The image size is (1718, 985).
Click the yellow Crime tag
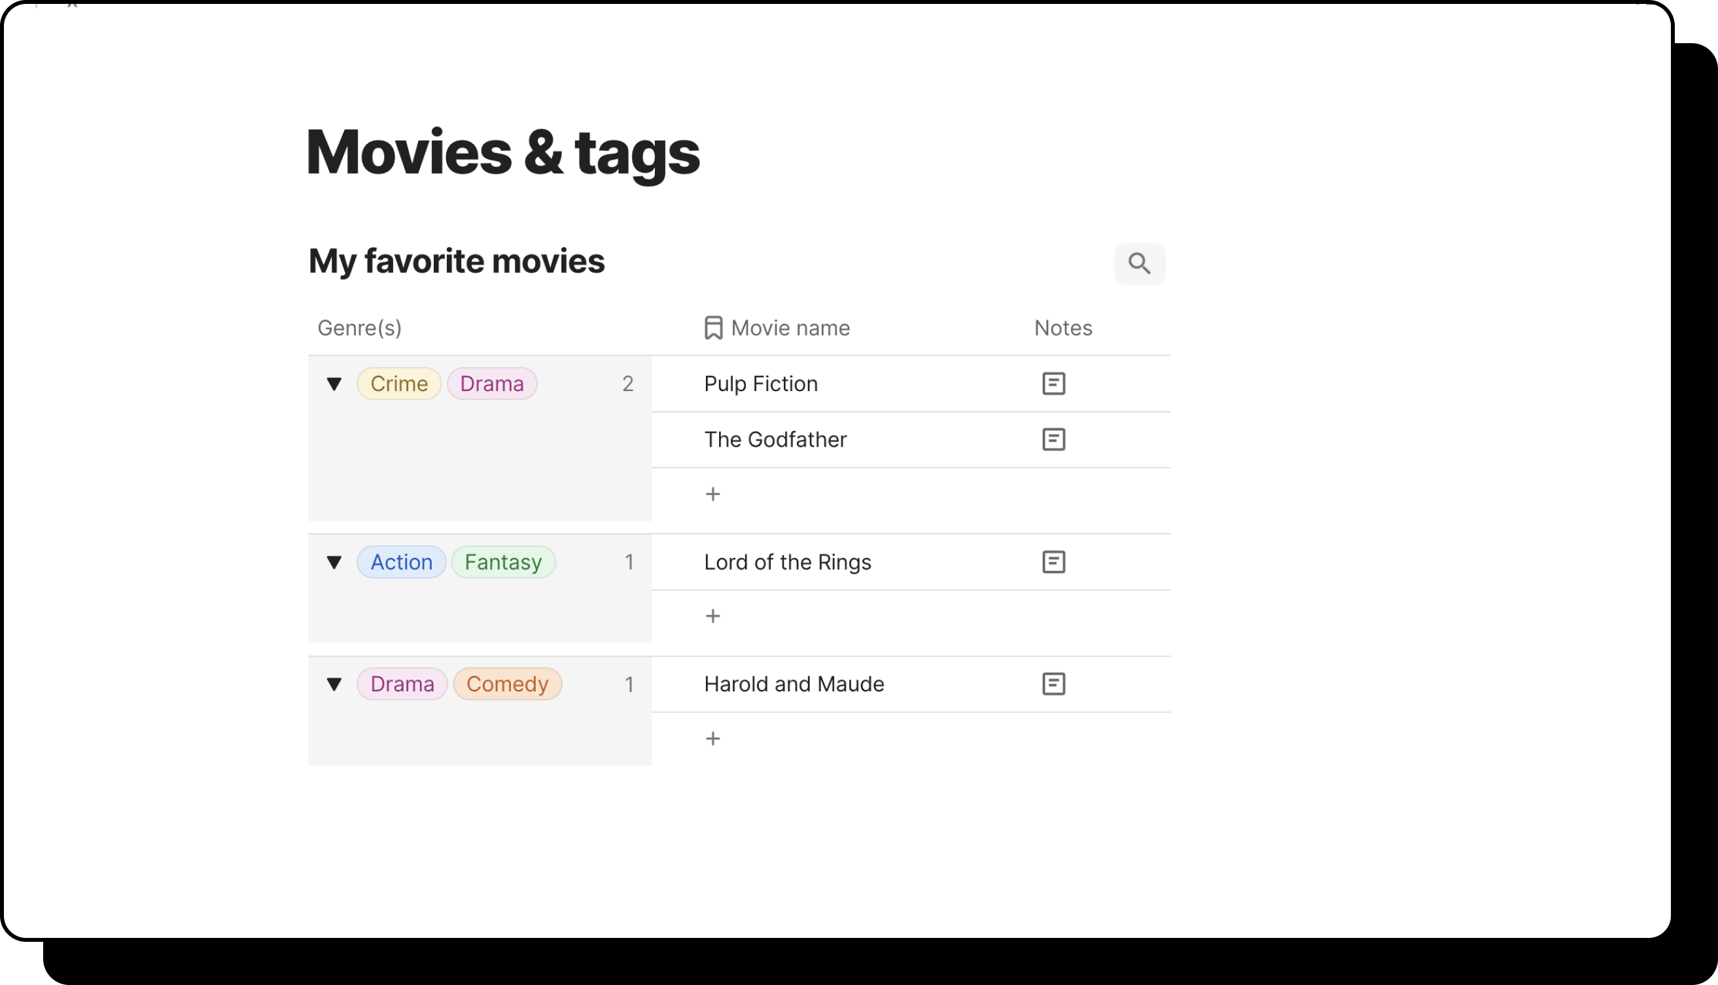[x=398, y=383]
